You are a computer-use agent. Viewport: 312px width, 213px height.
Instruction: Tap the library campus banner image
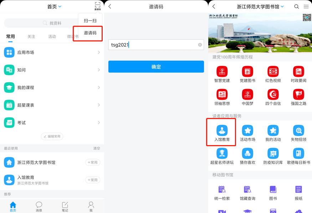tap(260, 33)
